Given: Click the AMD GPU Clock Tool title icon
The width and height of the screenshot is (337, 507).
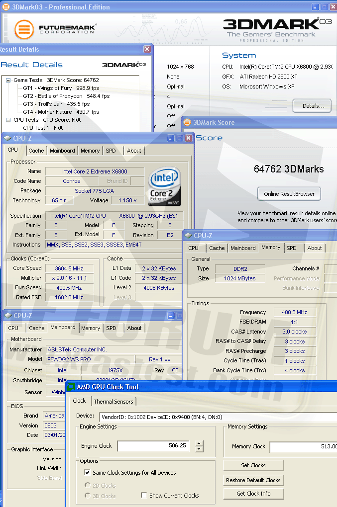Looking at the screenshot, I should coord(71,387).
